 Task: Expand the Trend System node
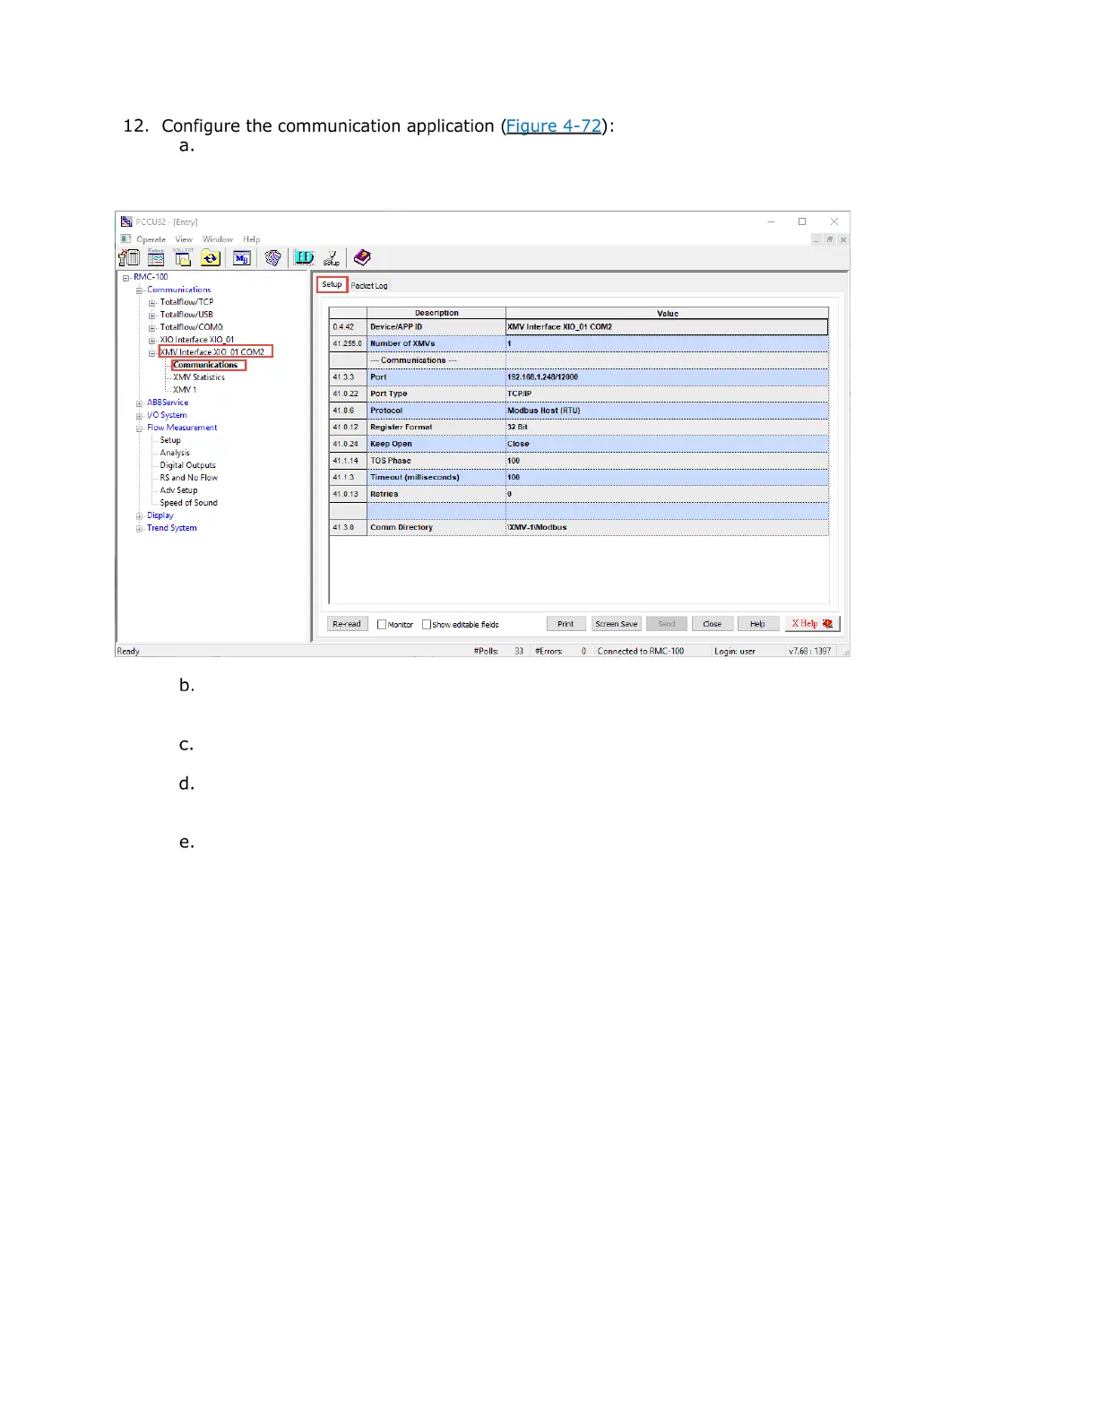point(140,529)
